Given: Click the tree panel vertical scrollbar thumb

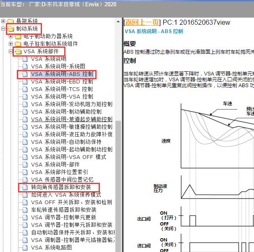Looking at the screenshot, I should [x=118, y=186].
